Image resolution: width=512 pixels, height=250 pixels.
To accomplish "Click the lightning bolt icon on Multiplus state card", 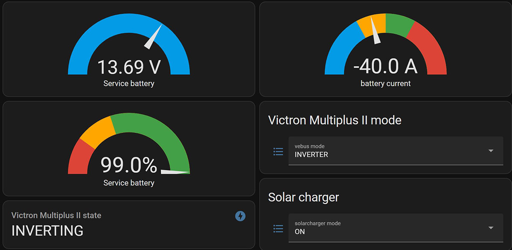I will 240,216.
